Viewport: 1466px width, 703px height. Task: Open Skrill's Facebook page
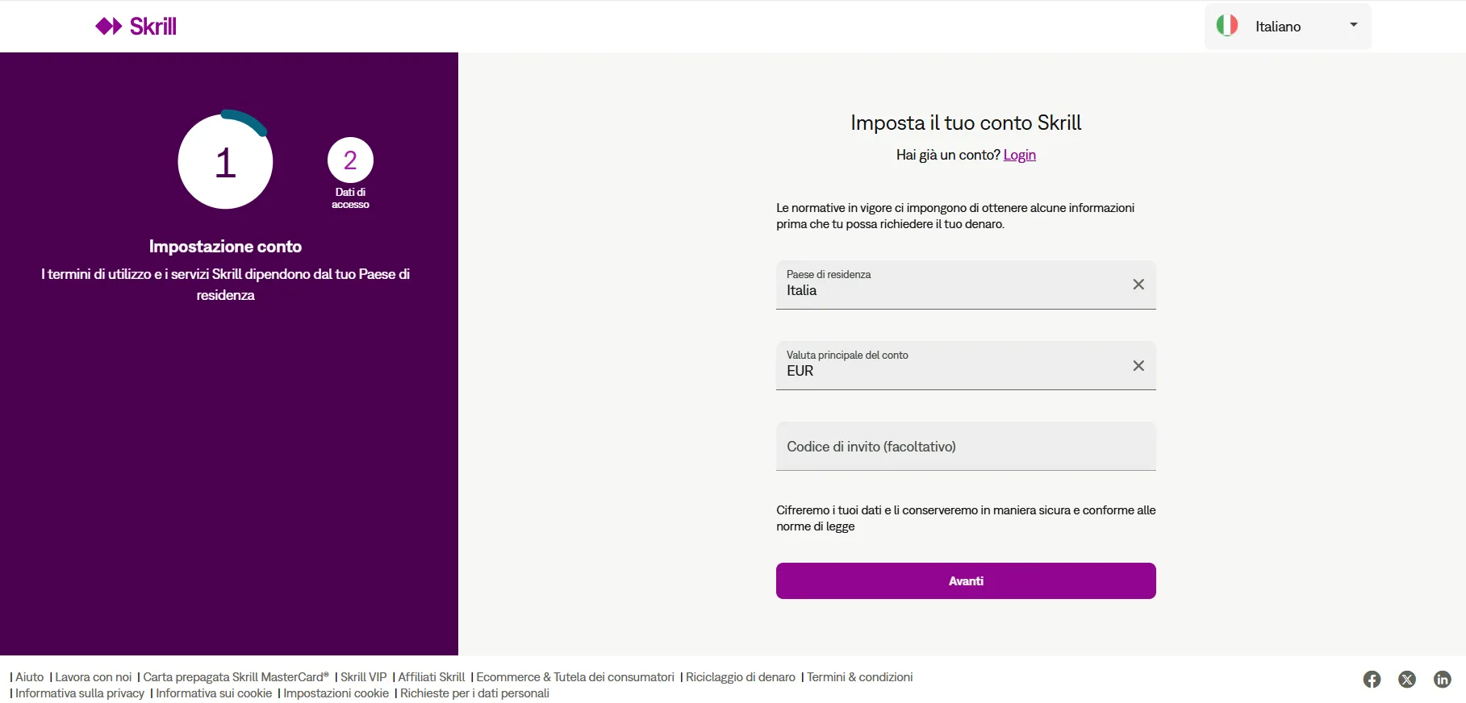(1371, 679)
